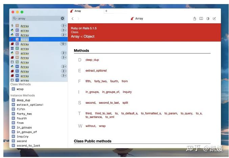Select 'second' in the sidebar list
Screen dimensions: 229x158
pos(22,141)
